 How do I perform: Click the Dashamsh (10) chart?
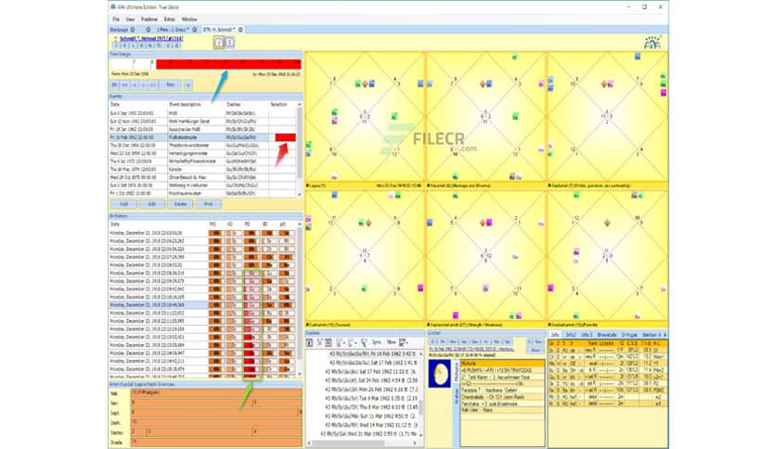pyautogui.click(x=364, y=257)
